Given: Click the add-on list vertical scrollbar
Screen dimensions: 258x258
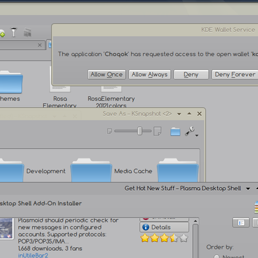Looking at the screenshot, I should [195, 241].
